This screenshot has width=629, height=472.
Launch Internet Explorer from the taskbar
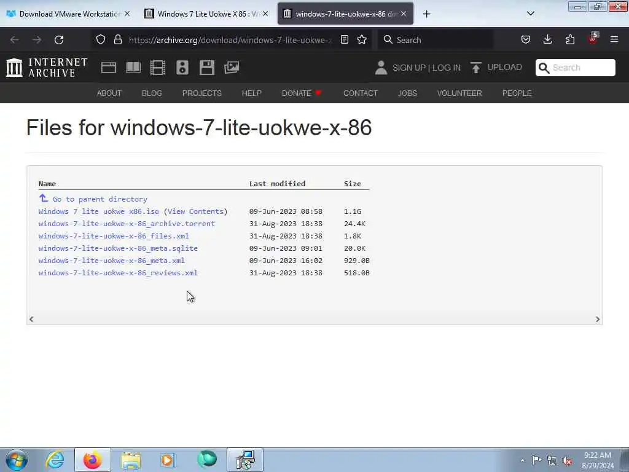pos(55,460)
